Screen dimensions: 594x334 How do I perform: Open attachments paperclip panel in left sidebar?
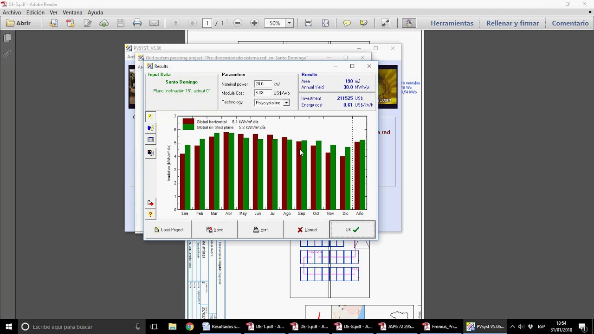[x=7, y=54]
